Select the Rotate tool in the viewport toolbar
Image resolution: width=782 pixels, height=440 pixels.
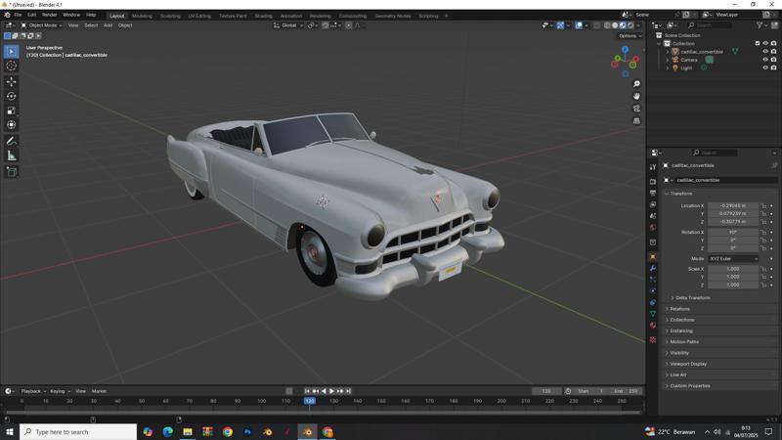(x=12, y=96)
